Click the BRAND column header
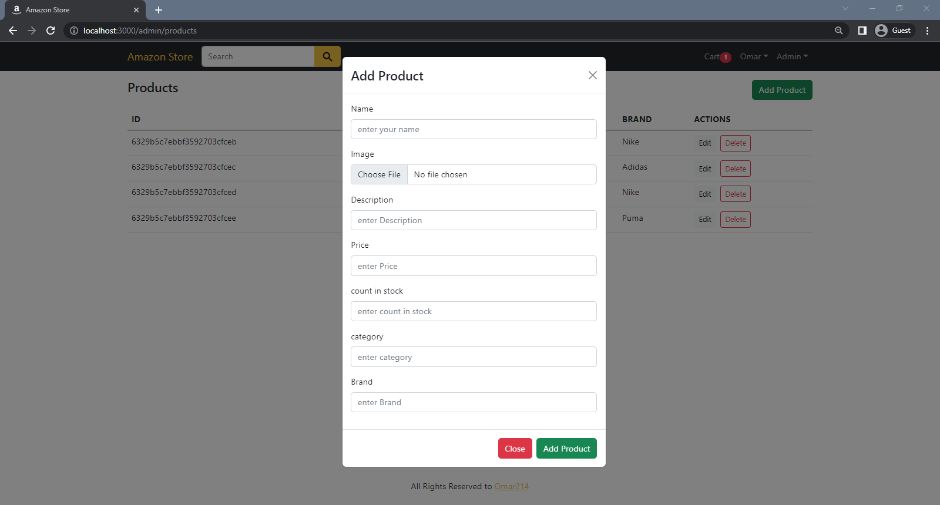The width and height of the screenshot is (940, 505). (x=637, y=119)
